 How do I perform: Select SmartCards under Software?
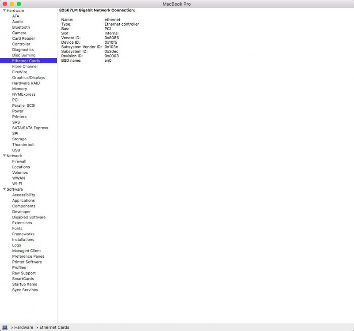23,278
